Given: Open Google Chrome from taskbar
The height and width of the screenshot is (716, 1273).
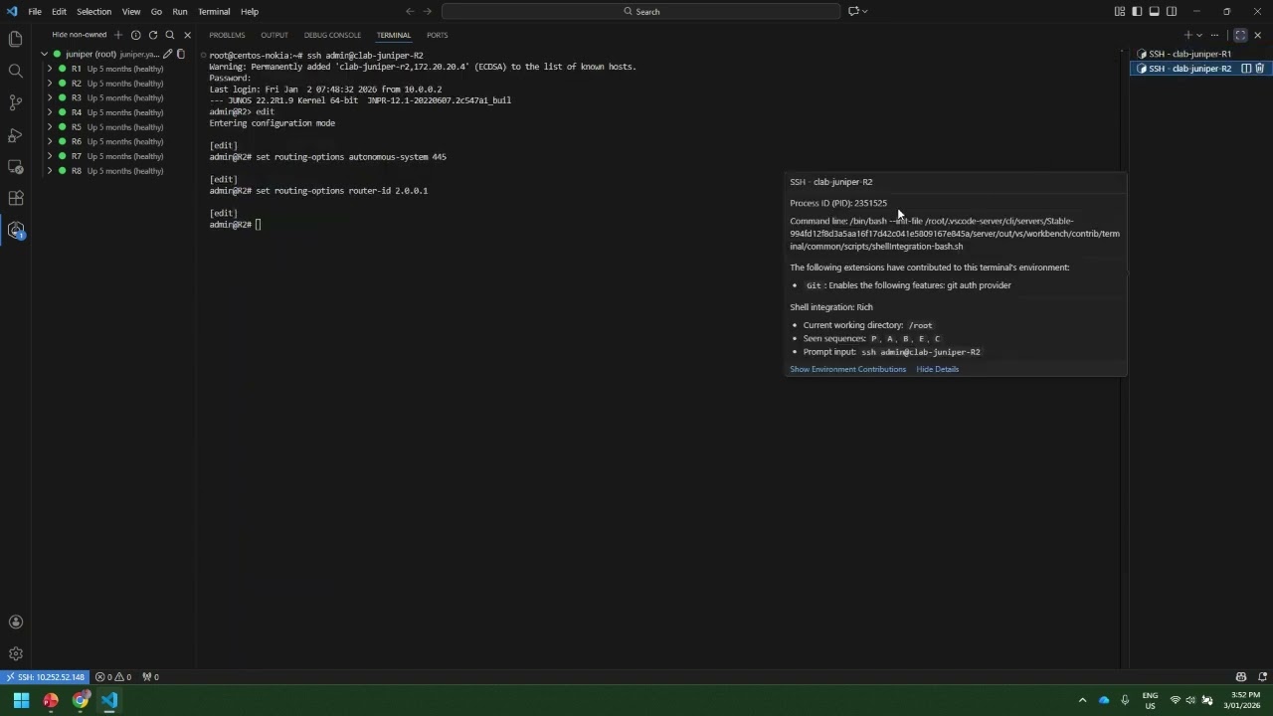Looking at the screenshot, I should [x=81, y=700].
